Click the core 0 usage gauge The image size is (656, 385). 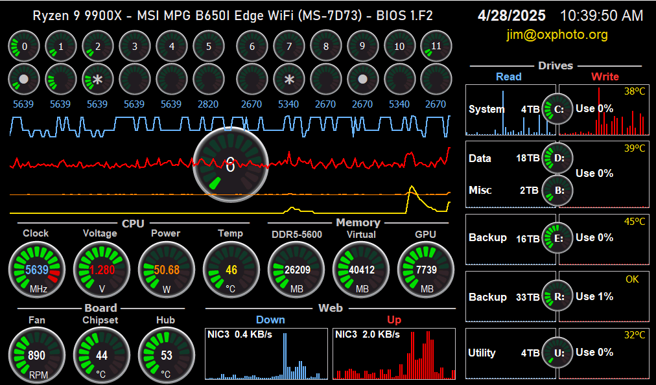pos(24,46)
